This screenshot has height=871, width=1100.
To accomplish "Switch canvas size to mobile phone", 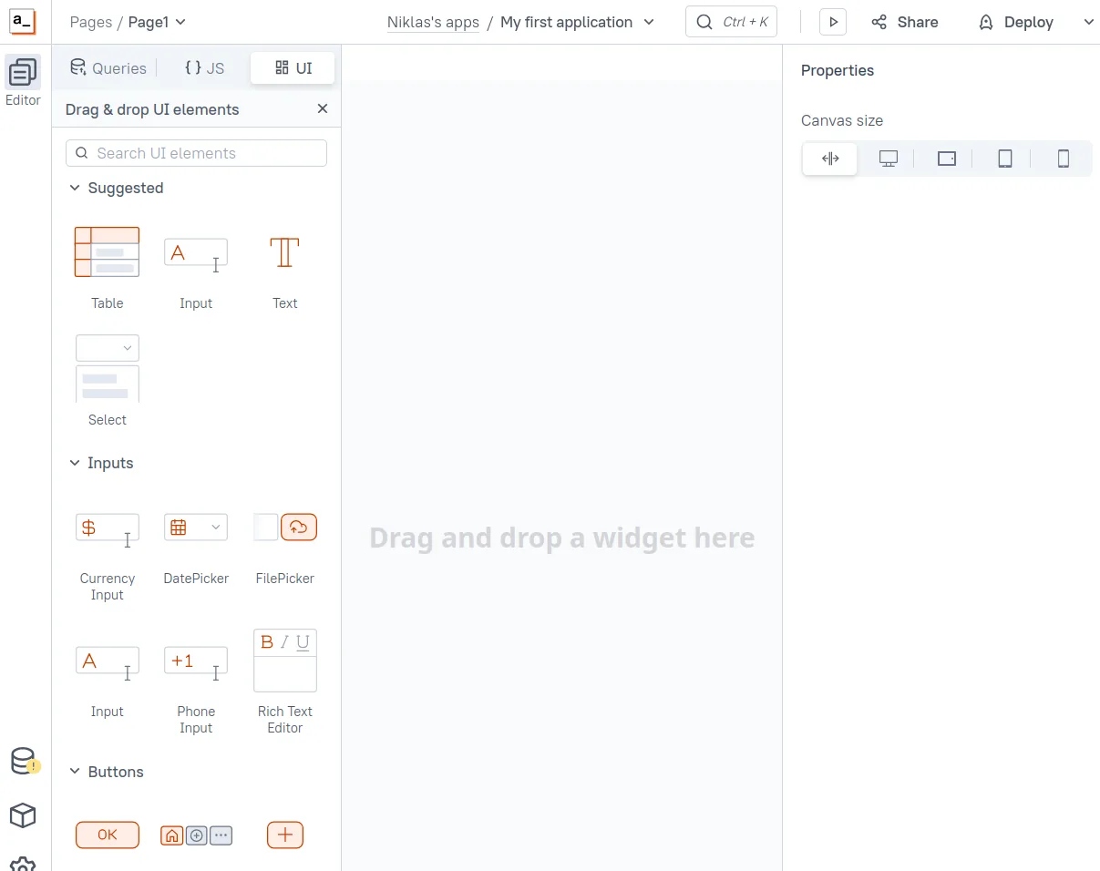I will click(1063, 159).
